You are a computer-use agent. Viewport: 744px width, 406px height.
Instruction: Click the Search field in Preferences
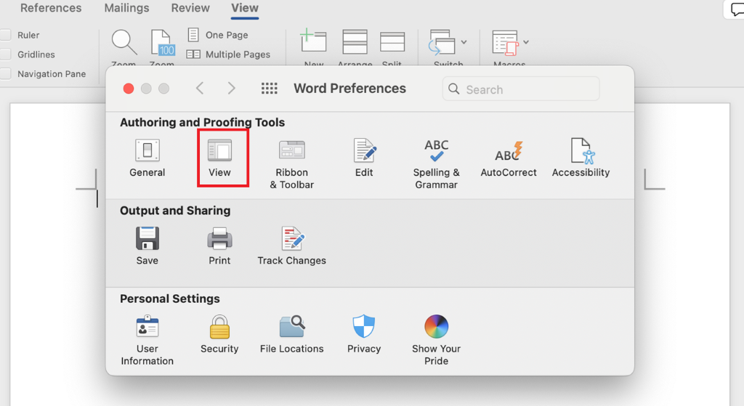pyautogui.click(x=520, y=89)
